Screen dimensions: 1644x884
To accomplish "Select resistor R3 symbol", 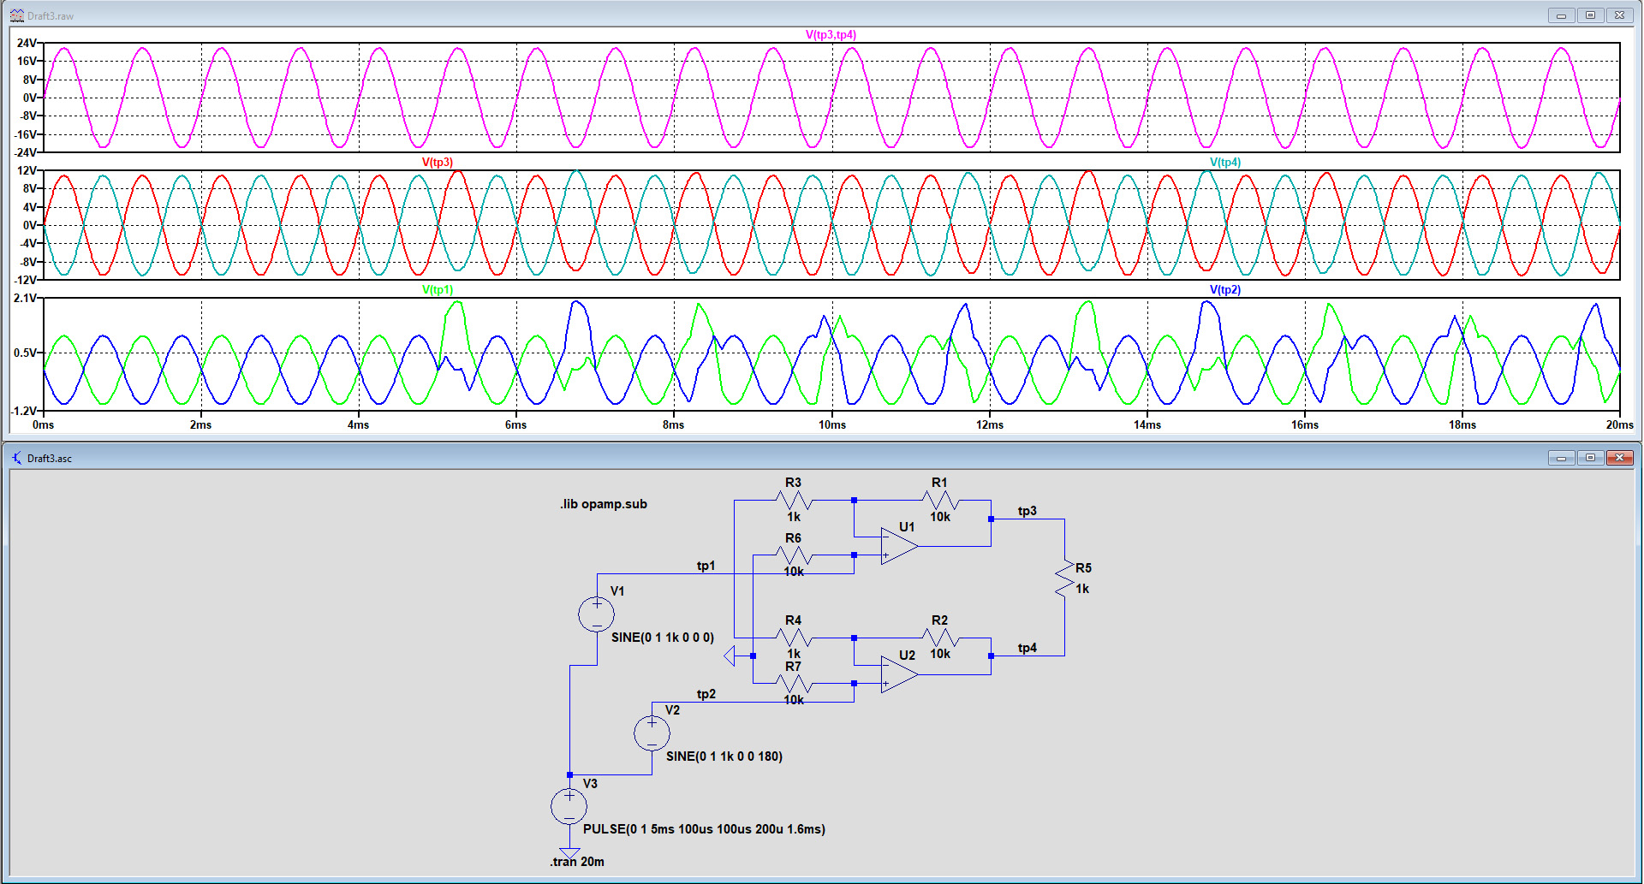I will [x=794, y=501].
